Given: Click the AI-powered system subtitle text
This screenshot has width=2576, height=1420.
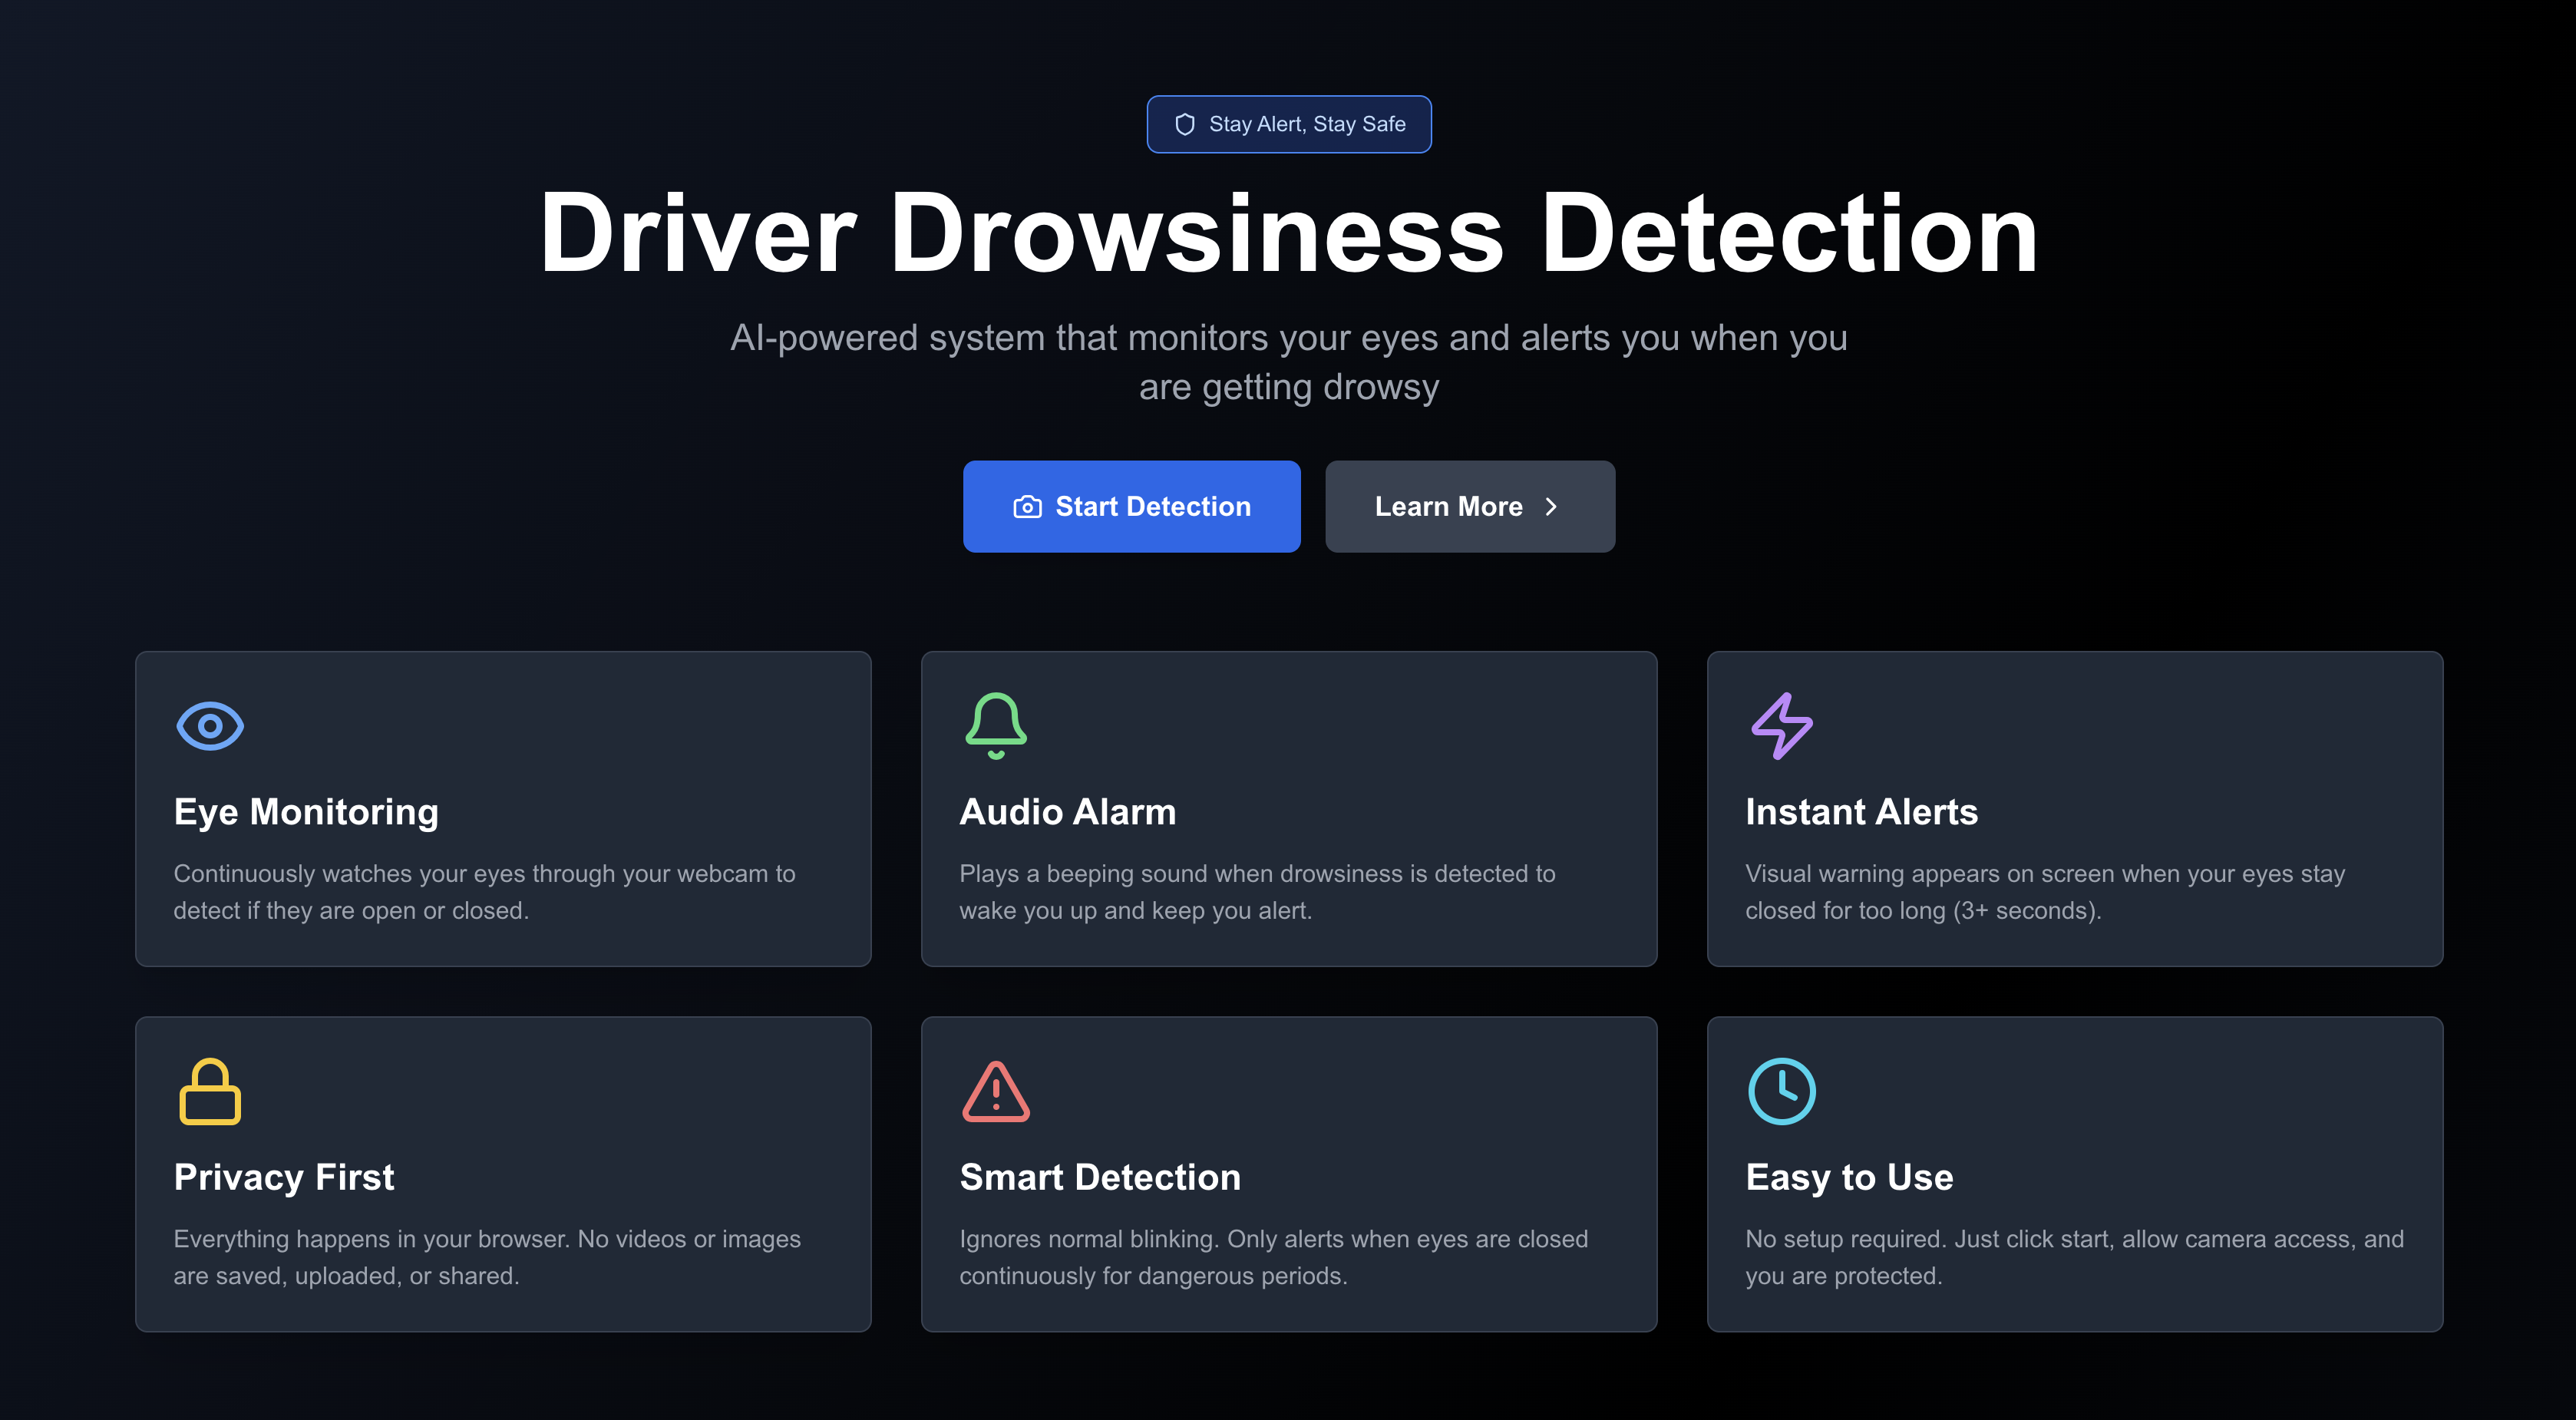Looking at the screenshot, I should (1288, 362).
